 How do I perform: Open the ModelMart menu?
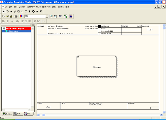point(46,7)
